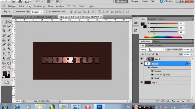The height and width of the screenshot is (109, 195).
Task: Toggle Quick Mask mode
Action: [x=7, y=82]
